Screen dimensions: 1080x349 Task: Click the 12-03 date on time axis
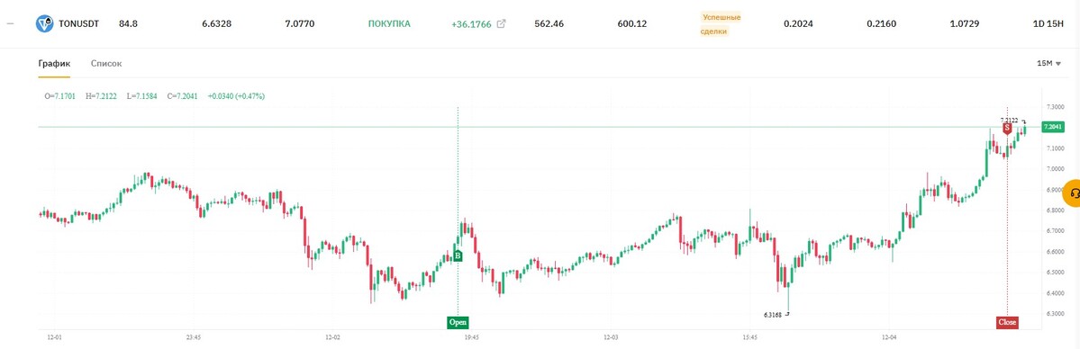(610, 338)
